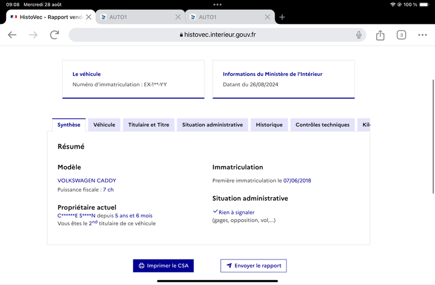Reload the HistoVec page
The height and width of the screenshot is (285, 435).
54,35
